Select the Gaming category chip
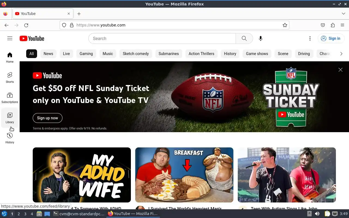This screenshot has height=218, width=349. (86, 54)
